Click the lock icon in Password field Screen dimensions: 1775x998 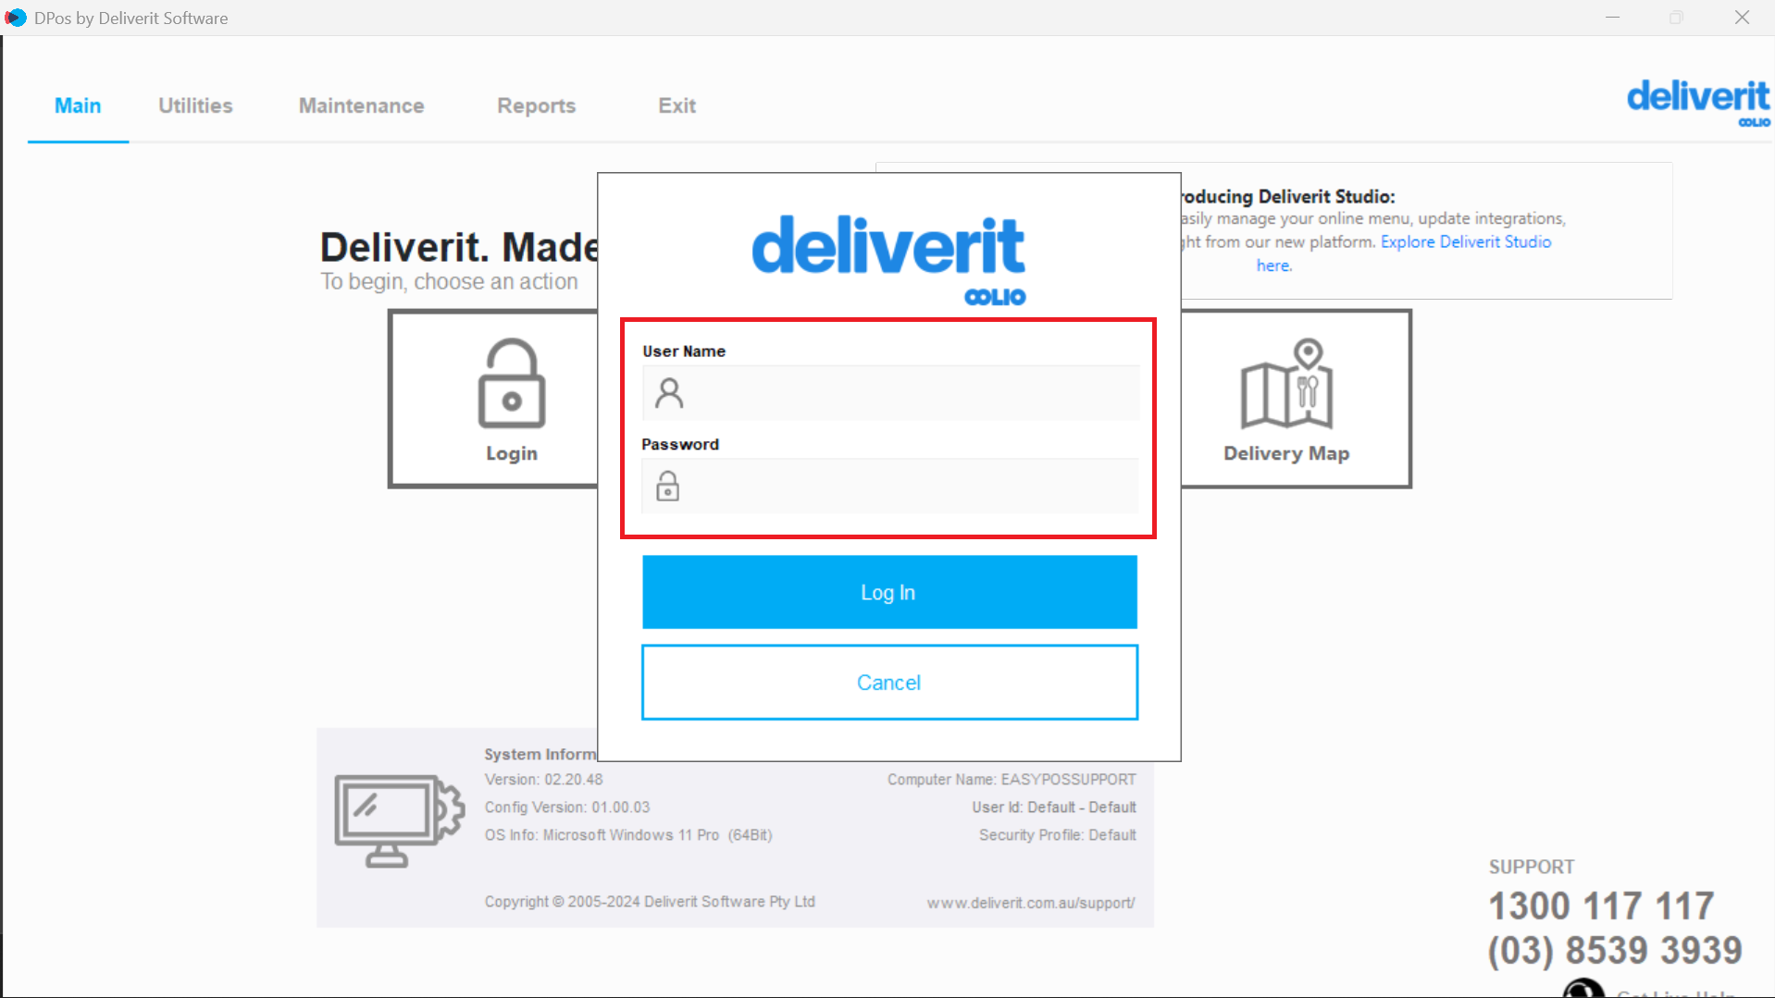point(668,486)
